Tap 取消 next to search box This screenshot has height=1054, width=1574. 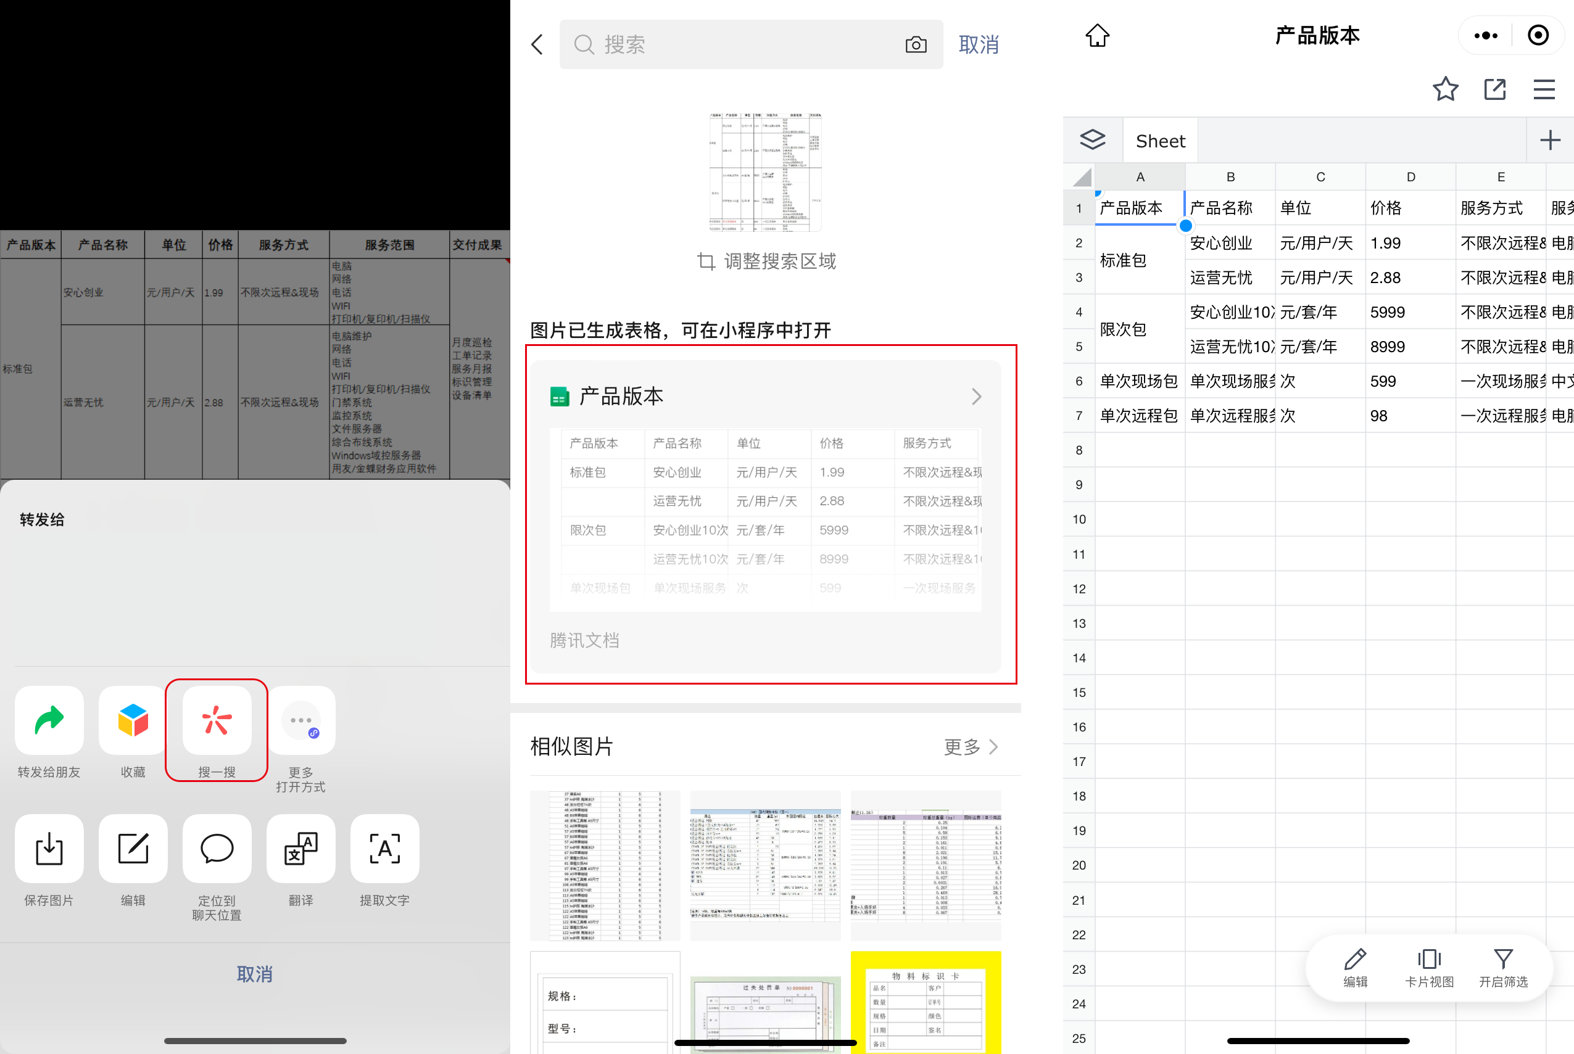coord(979,45)
